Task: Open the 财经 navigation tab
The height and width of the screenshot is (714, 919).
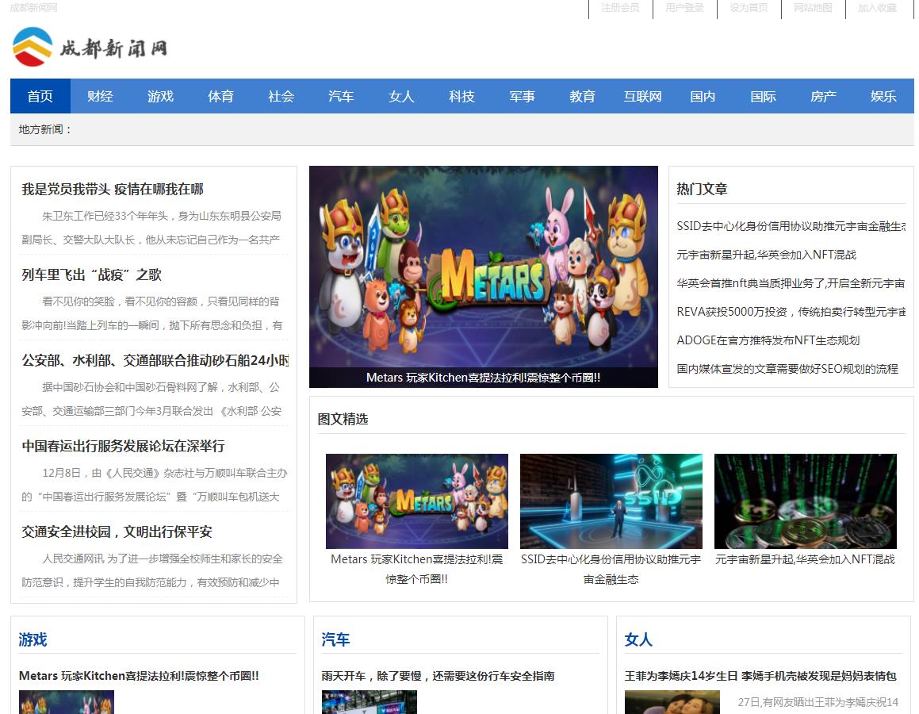Action: click(x=100, y=96)
